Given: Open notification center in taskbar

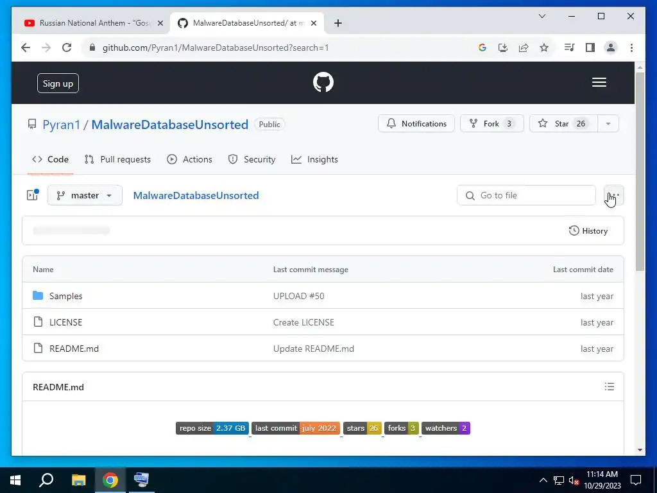Looking at the screenshot, I should 636,480.
